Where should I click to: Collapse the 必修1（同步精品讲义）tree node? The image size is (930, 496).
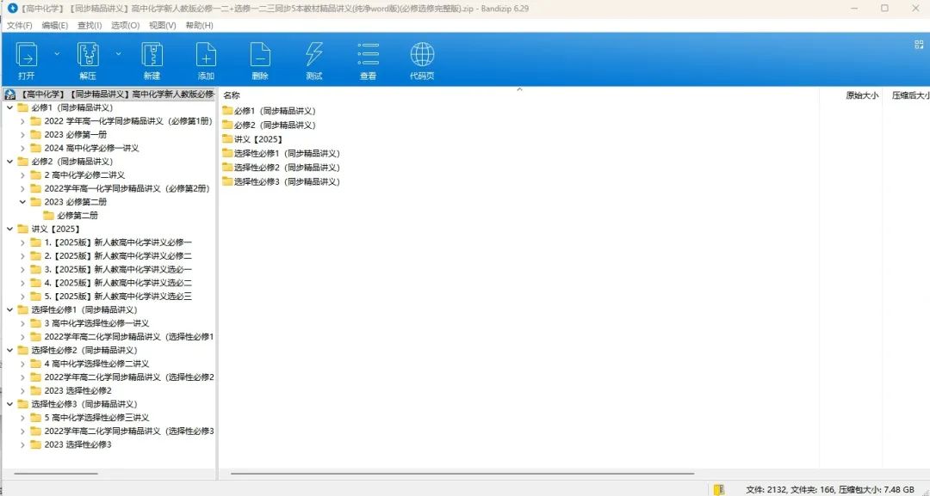pos(9,107)
